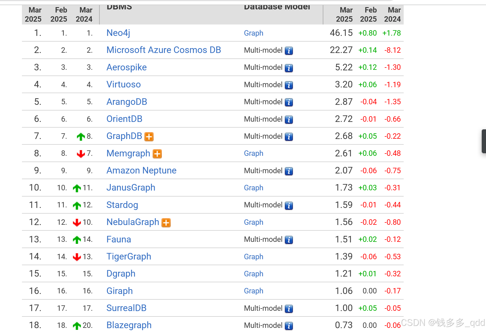The image size is (486, 331).
Task: Click the red down arrow in NebulaGraph row
Action: pos(77,223)
